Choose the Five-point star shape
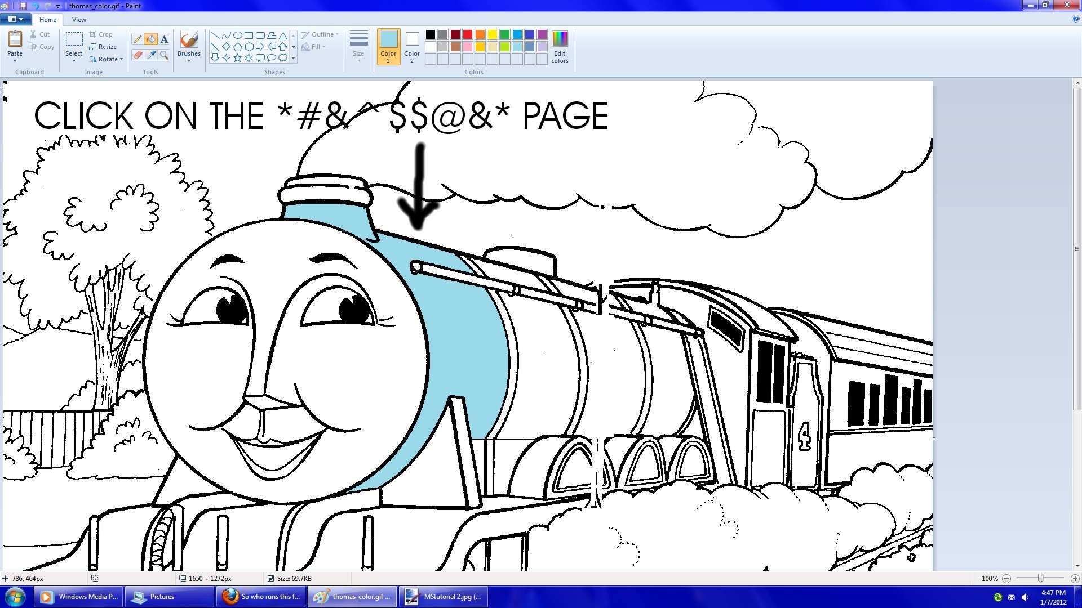Image resolution: width=1082 pixels, height=608 pixels. (237, 57)
